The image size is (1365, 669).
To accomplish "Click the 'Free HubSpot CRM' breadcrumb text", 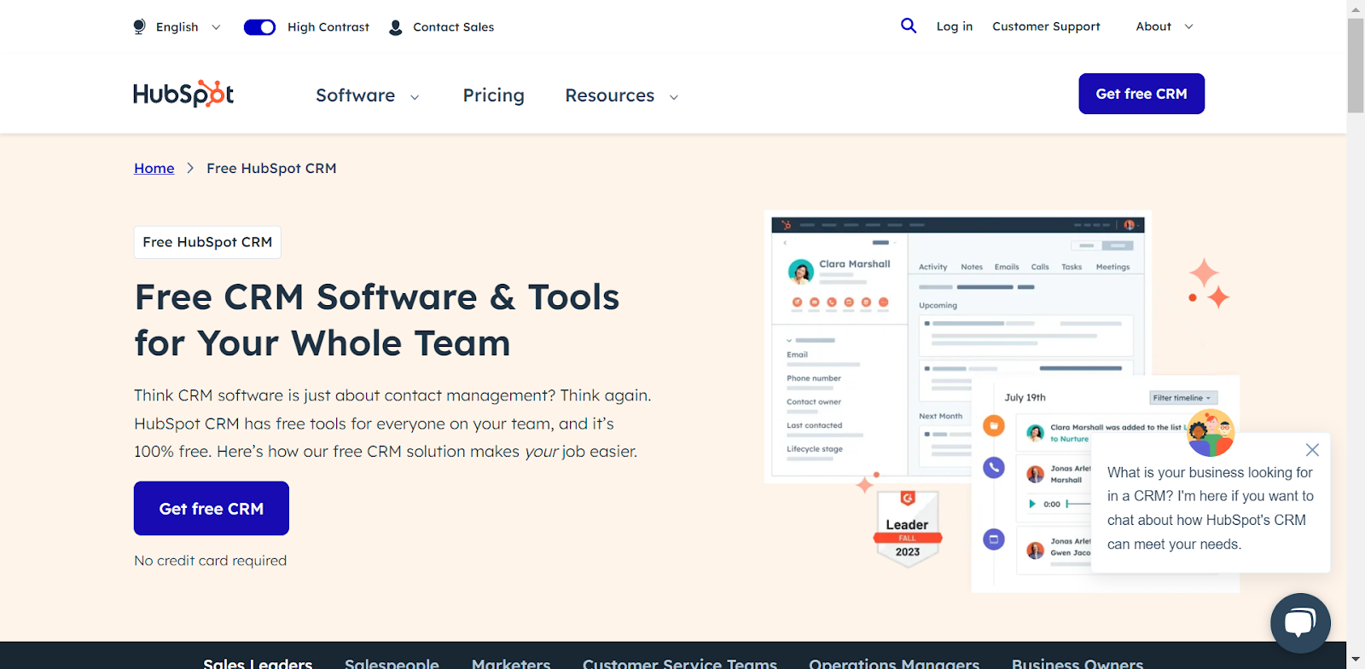I will click(x=271, y=169).
